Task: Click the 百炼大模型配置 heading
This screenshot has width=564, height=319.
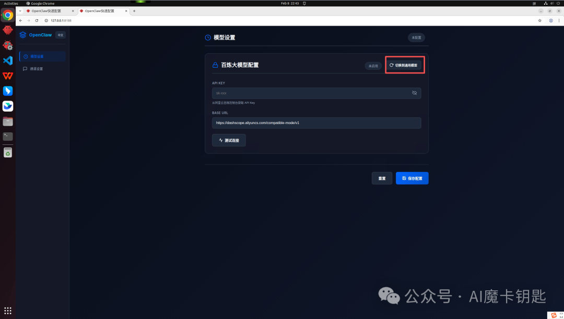Action: (x=240, y=65)
